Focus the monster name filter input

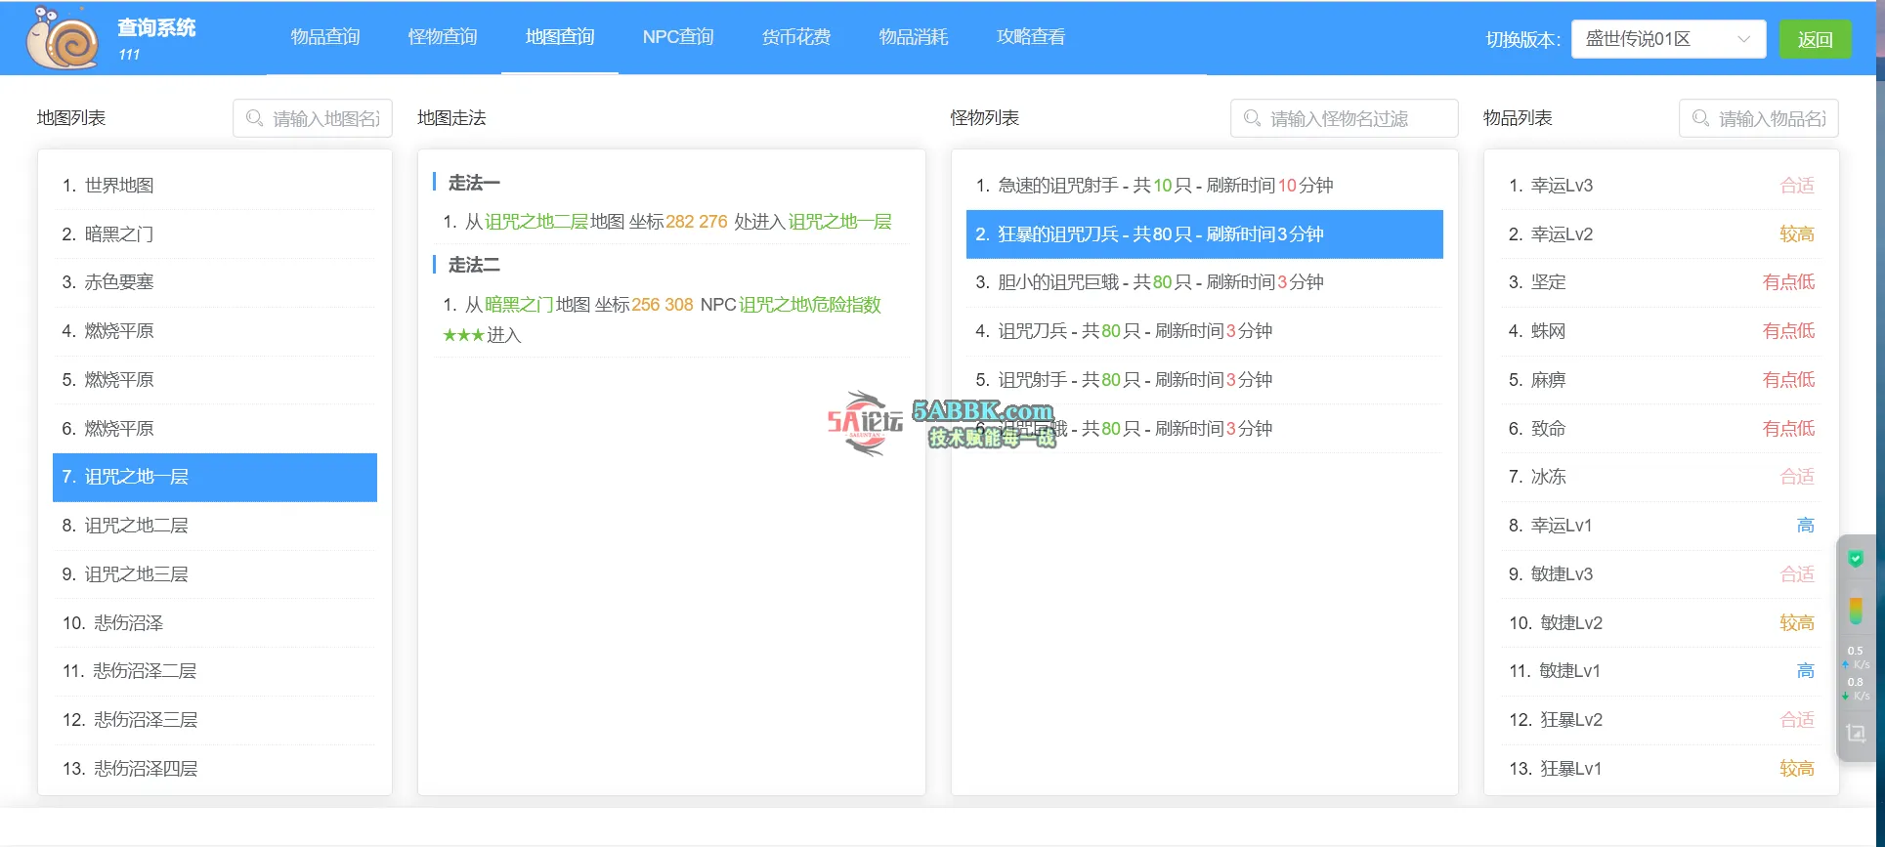click(x=1345, y=118)
